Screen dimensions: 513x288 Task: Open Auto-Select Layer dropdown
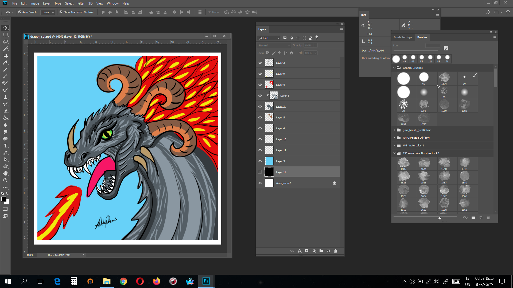[48, 12]
